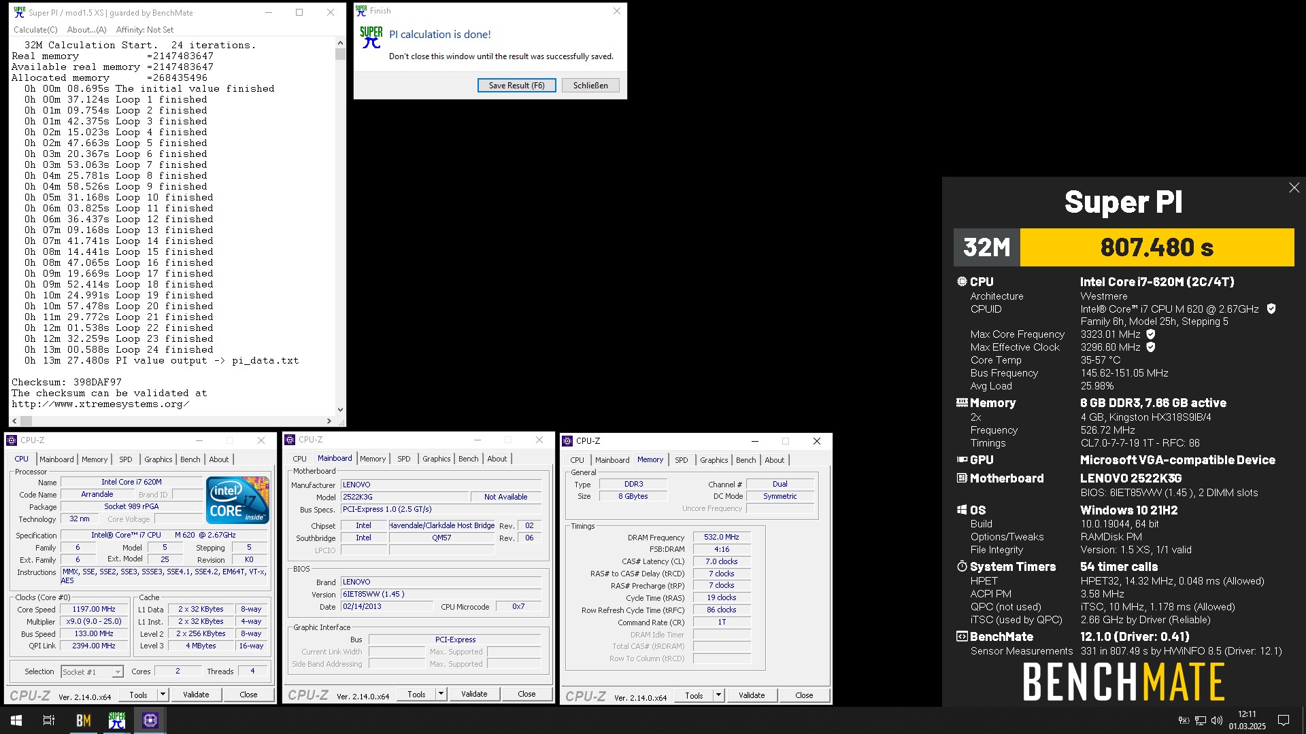Click the Super PI title bar icon
Image resolution: width=1306 pixels, height=734 pixels.
20,12
